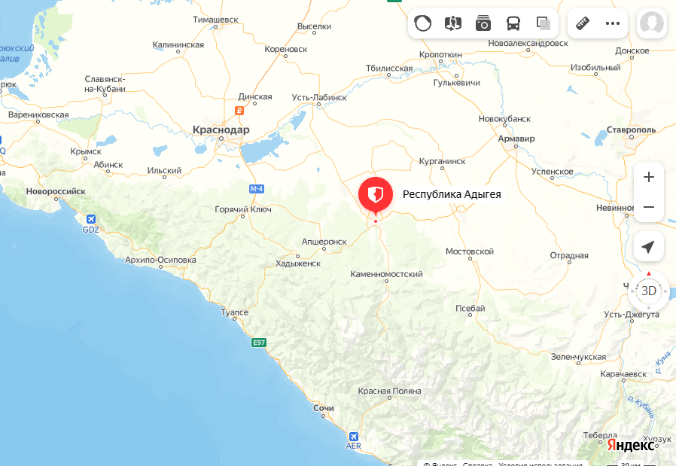The height and width of the screenshot is (466, 676).
Task: Open the map layers selector
Action: (544, 23)
